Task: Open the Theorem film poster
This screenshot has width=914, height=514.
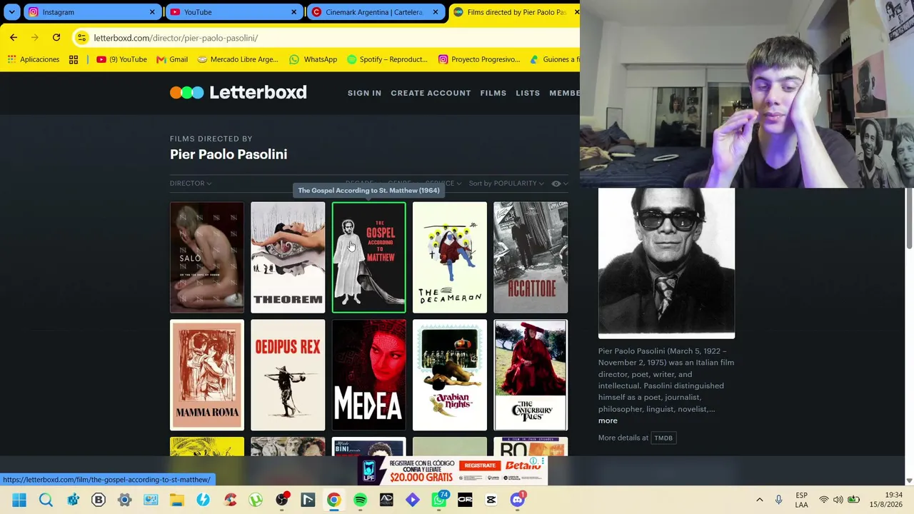Action: [288, 258]
